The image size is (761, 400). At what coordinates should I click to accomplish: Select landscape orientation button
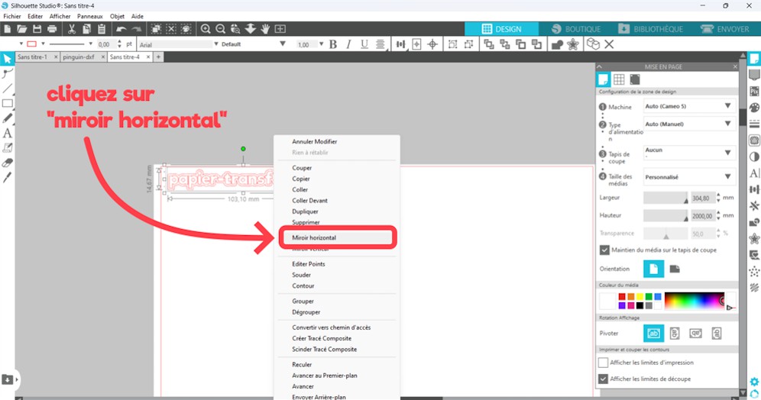675,269
